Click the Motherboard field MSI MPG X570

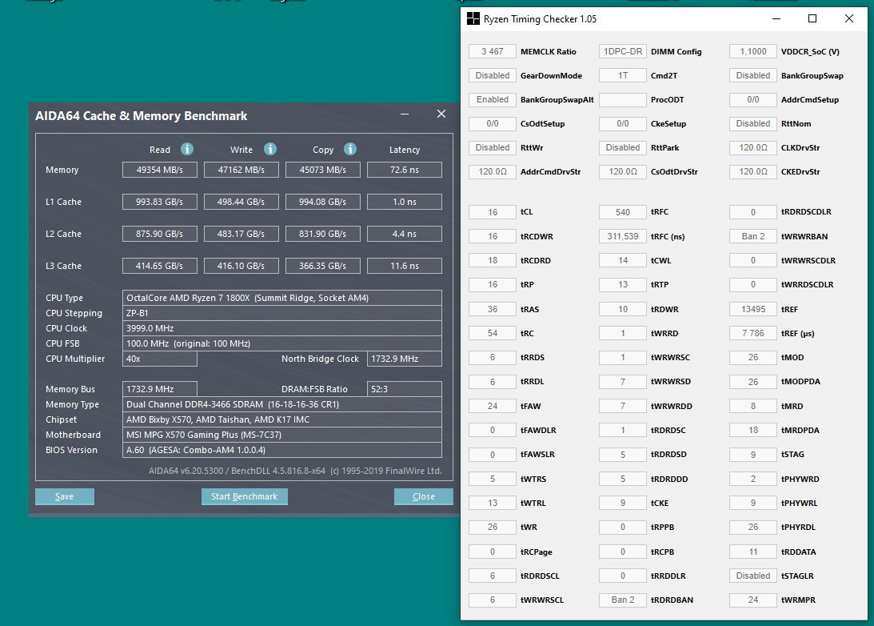coord(282,435)
